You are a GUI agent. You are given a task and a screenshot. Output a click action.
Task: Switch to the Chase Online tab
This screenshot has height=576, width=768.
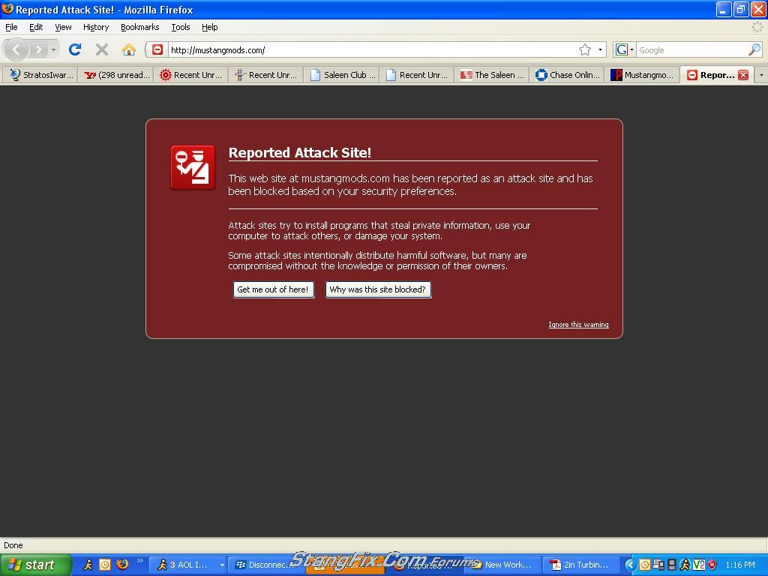coord(567,75)
